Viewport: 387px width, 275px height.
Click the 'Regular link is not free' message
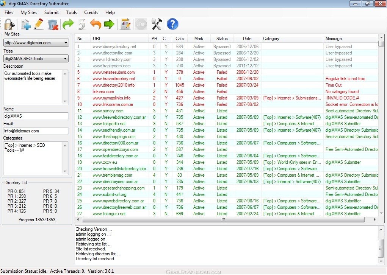click(x=345, y=79)
